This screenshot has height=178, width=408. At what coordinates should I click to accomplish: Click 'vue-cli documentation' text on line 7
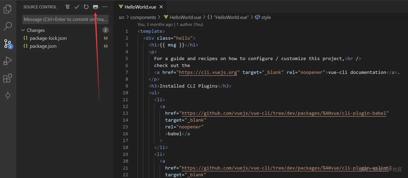coord(357,72)
